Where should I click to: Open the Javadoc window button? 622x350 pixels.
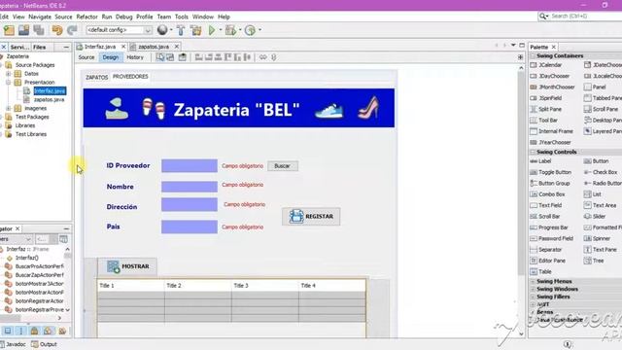[13, 344]
